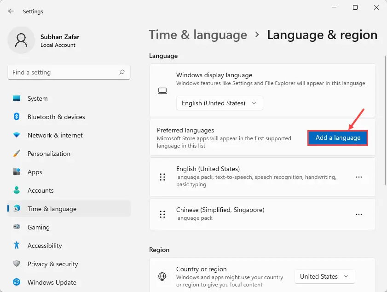Open more options for Chinese (Simplified, Singapore)

click(x=359, y=214)
